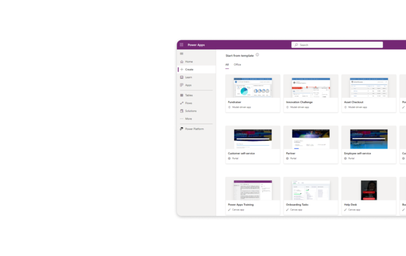Click the pencil icon under Help Desk
The image size is (406, 256).
tap(346, 210)
